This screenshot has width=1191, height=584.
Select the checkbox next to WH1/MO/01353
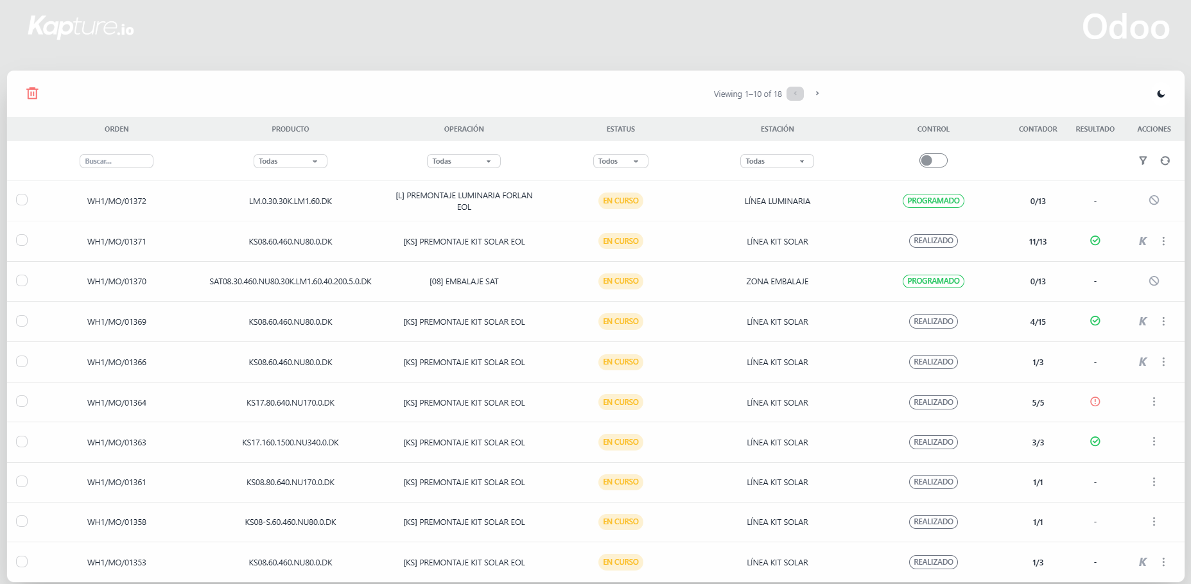coord(22,562)
